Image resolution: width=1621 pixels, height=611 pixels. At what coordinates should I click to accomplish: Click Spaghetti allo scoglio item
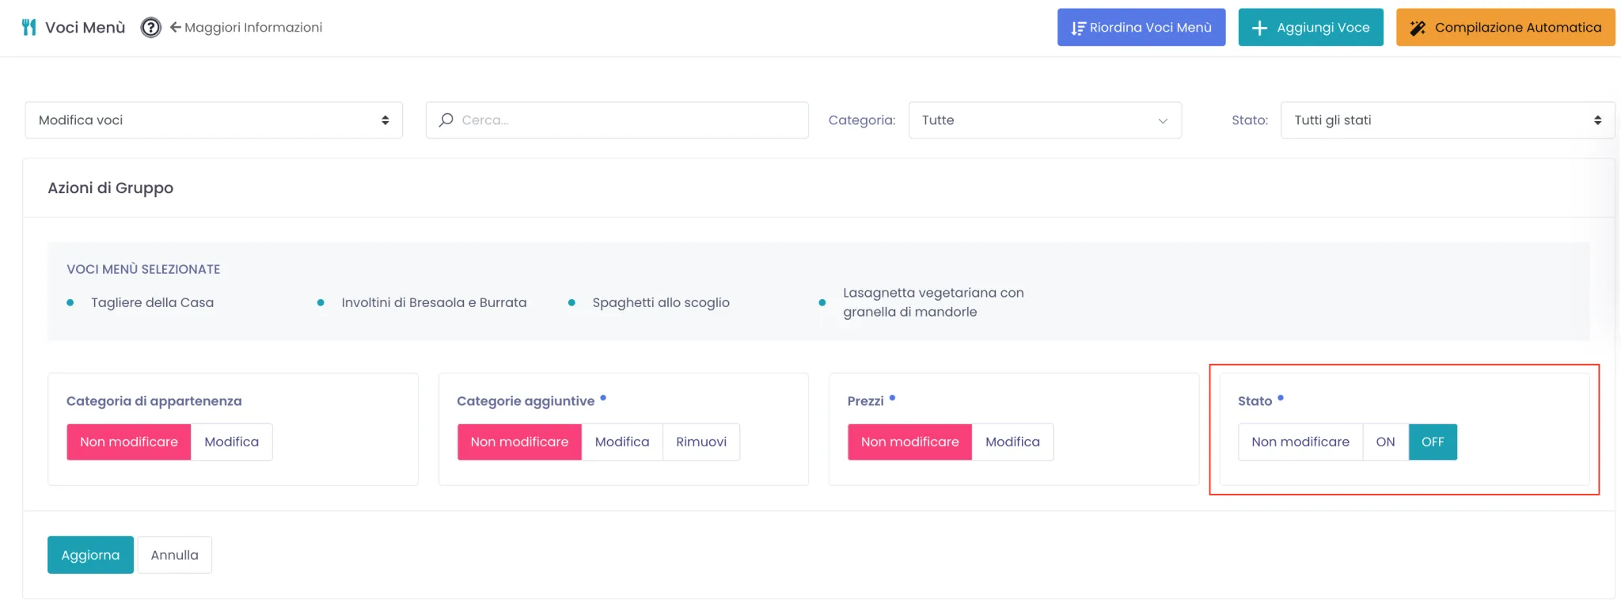[661, 302]
